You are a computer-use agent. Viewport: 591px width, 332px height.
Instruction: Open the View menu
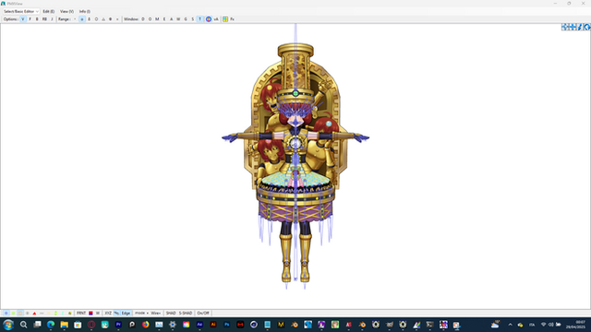66,12
